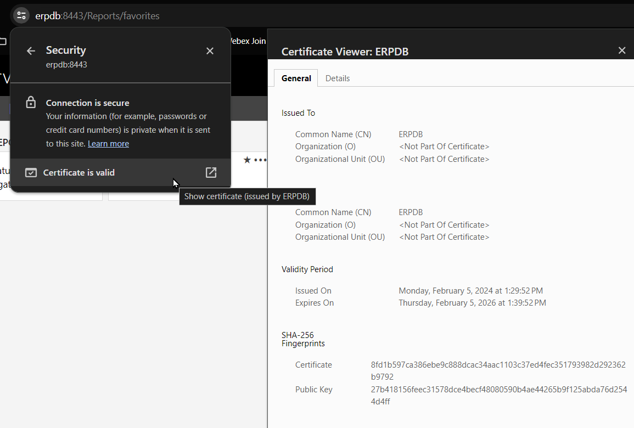Select the Public Key fingerprint value

point(499,395)
